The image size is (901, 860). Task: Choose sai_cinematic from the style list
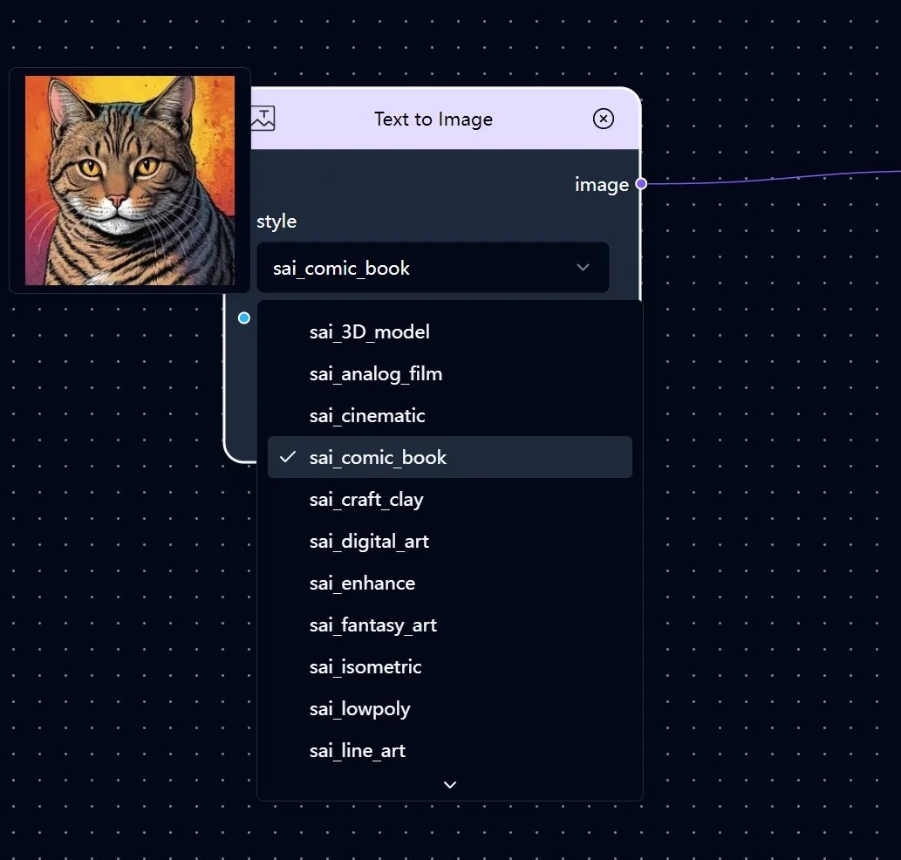(x=449, y=415)
